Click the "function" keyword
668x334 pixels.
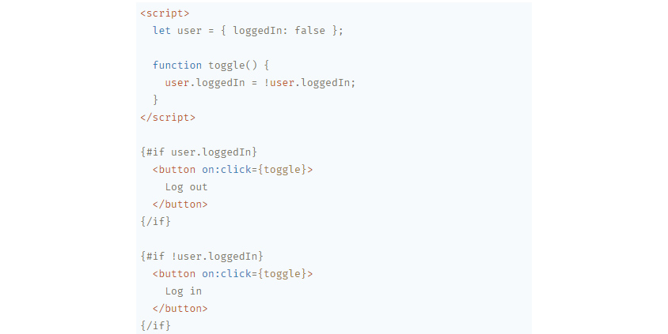(x=177, y=65)
